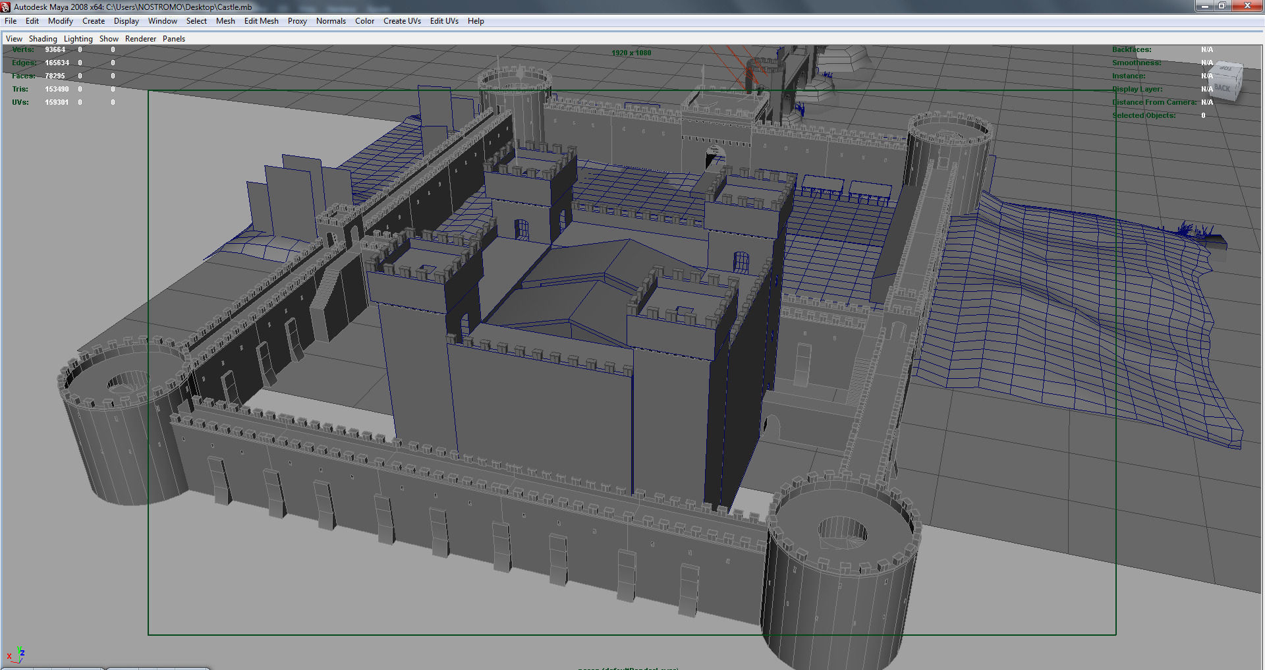1265x670 pixels.
Task: Open the Select menu
Action: [x=196, y=21]
